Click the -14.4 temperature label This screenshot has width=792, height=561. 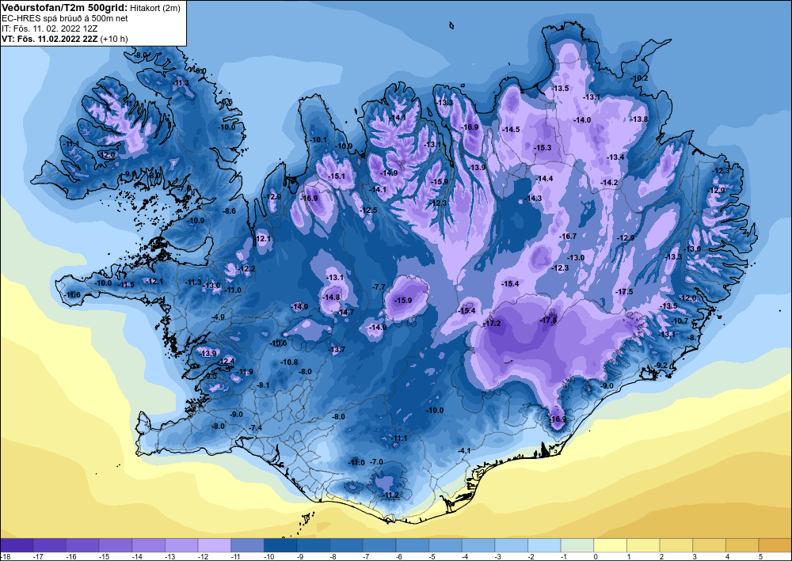[x=545, y=179]
